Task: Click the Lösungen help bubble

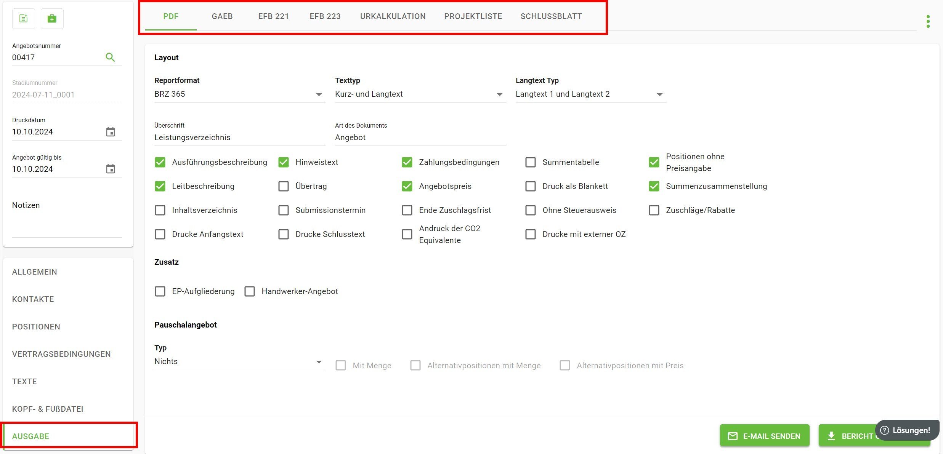Action: [907, 430]
